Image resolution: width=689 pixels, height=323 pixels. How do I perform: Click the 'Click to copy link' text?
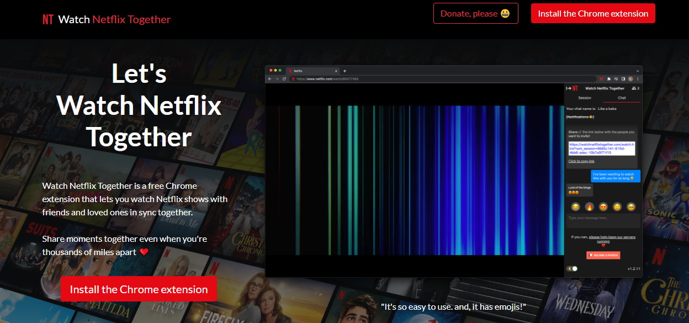click(581, 161)
